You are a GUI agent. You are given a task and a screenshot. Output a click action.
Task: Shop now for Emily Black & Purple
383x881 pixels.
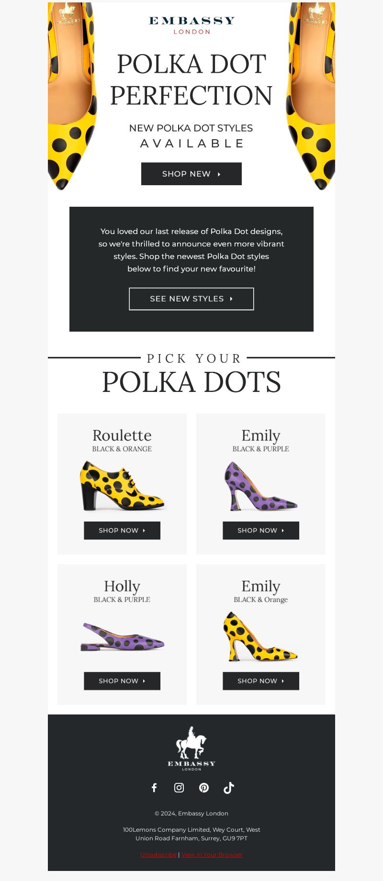(x=261, y=530)
